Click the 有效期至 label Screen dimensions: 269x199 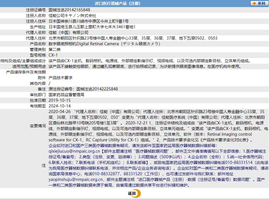click(38, 106)
